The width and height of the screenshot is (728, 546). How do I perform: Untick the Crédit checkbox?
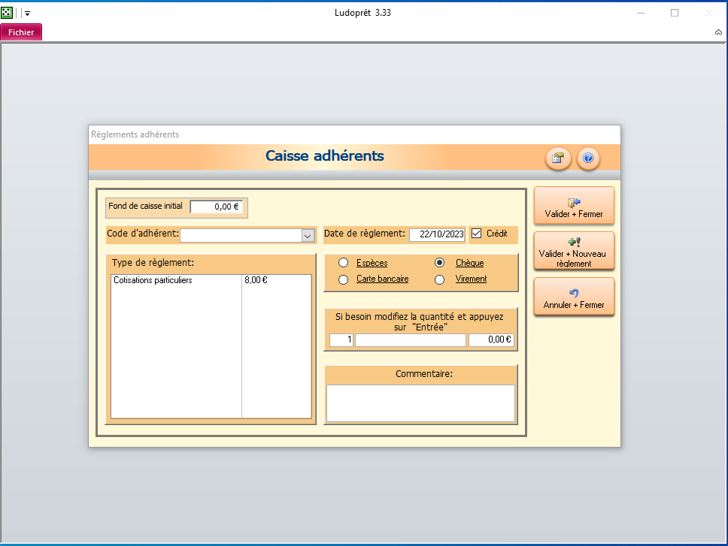coord(476,234)
